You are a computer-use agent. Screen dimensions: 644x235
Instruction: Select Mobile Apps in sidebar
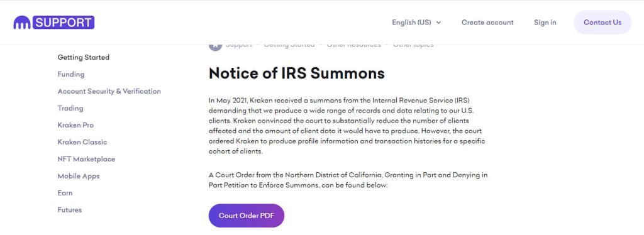pos(79,176)
